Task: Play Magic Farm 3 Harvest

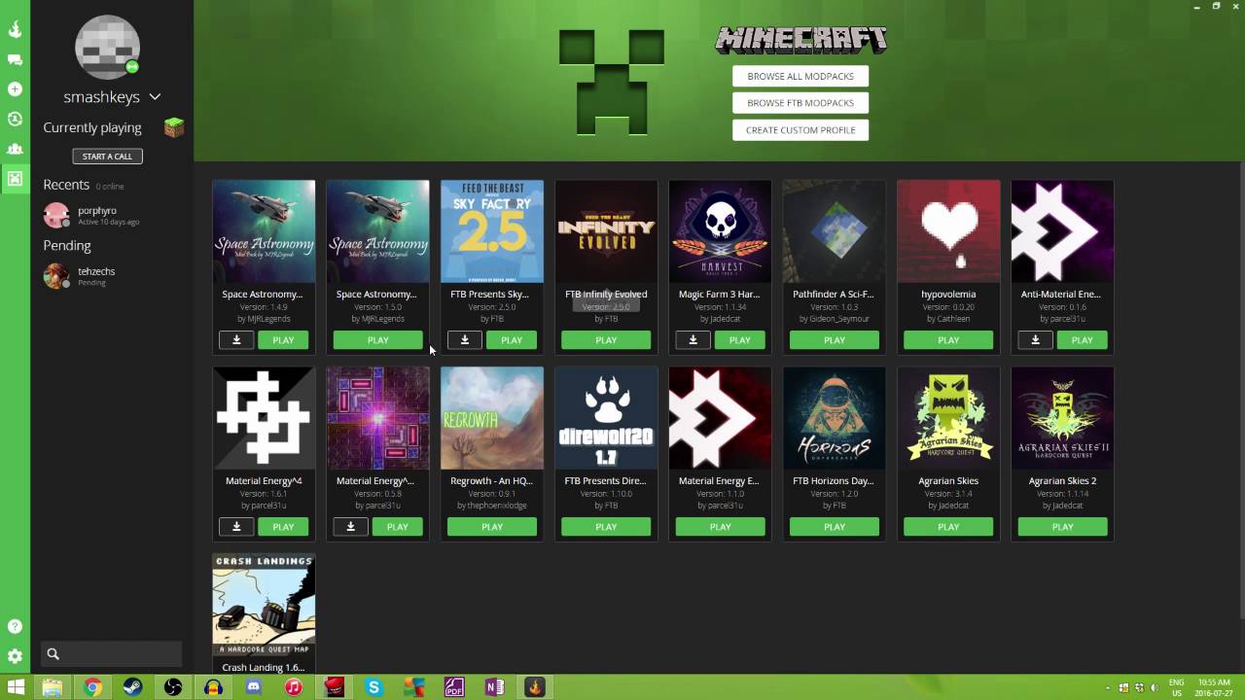Action: click(739, 340)
